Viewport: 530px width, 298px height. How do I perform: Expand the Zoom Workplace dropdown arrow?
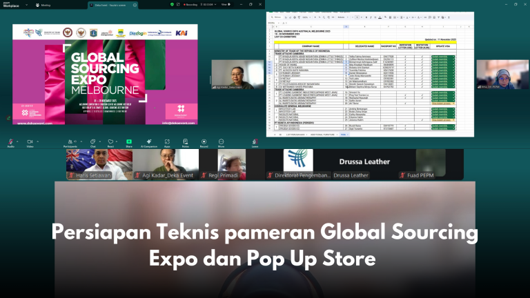pyautogui.click(x=26, y=5)
